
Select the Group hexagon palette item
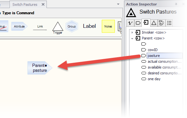[x=72, y=26]
